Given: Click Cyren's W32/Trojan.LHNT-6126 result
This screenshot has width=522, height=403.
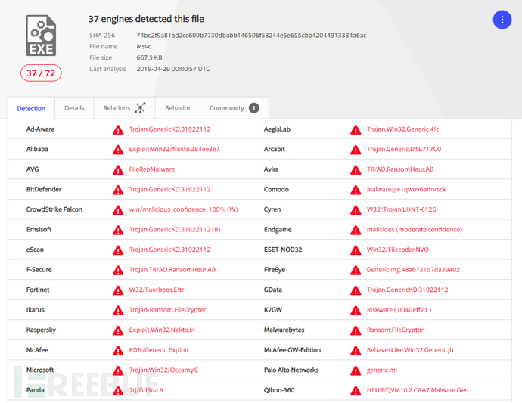Looking at the screenshot, I should coord(402,209).
